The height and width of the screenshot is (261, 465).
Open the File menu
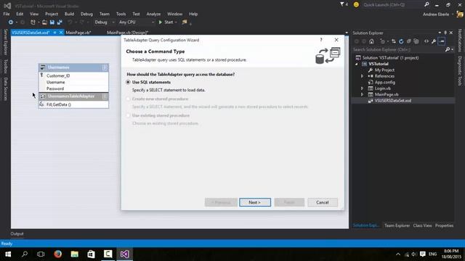pos(7,14)
